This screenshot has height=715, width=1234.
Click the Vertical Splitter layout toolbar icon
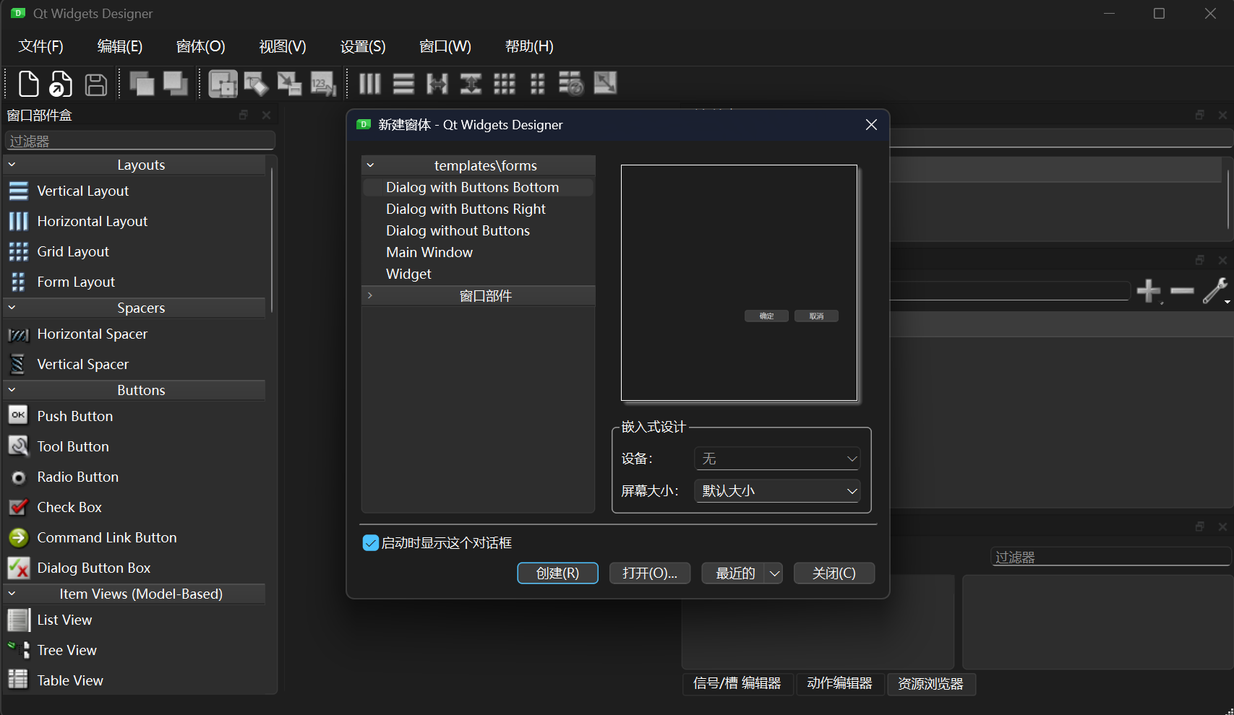tap(471, 84)
